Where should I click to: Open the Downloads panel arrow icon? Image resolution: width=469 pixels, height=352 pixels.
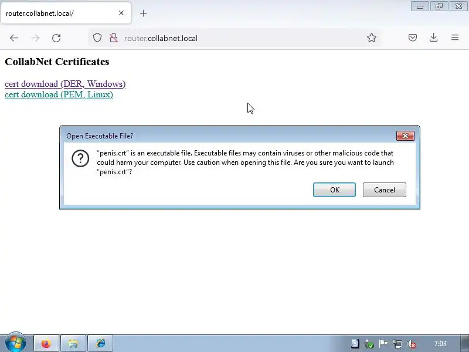click(x=433, y=38)
